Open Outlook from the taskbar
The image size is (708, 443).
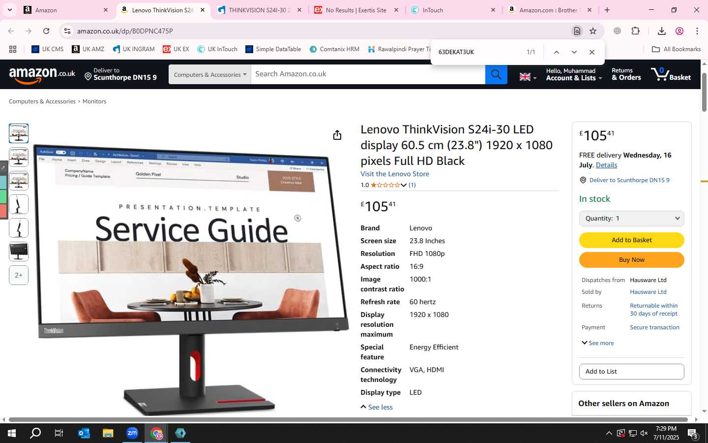pos(84,433)
